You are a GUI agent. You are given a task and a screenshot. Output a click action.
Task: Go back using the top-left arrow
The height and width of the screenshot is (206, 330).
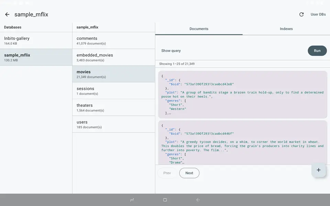(x=7, y=14)
